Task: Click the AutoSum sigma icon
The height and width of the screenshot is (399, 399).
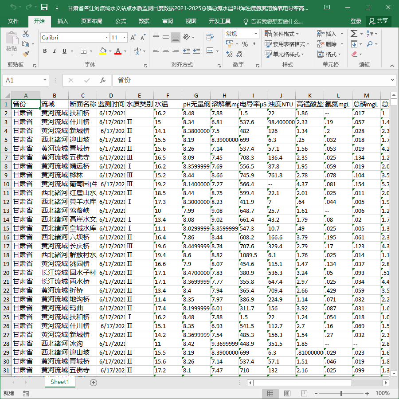Action: click(354, 34)
